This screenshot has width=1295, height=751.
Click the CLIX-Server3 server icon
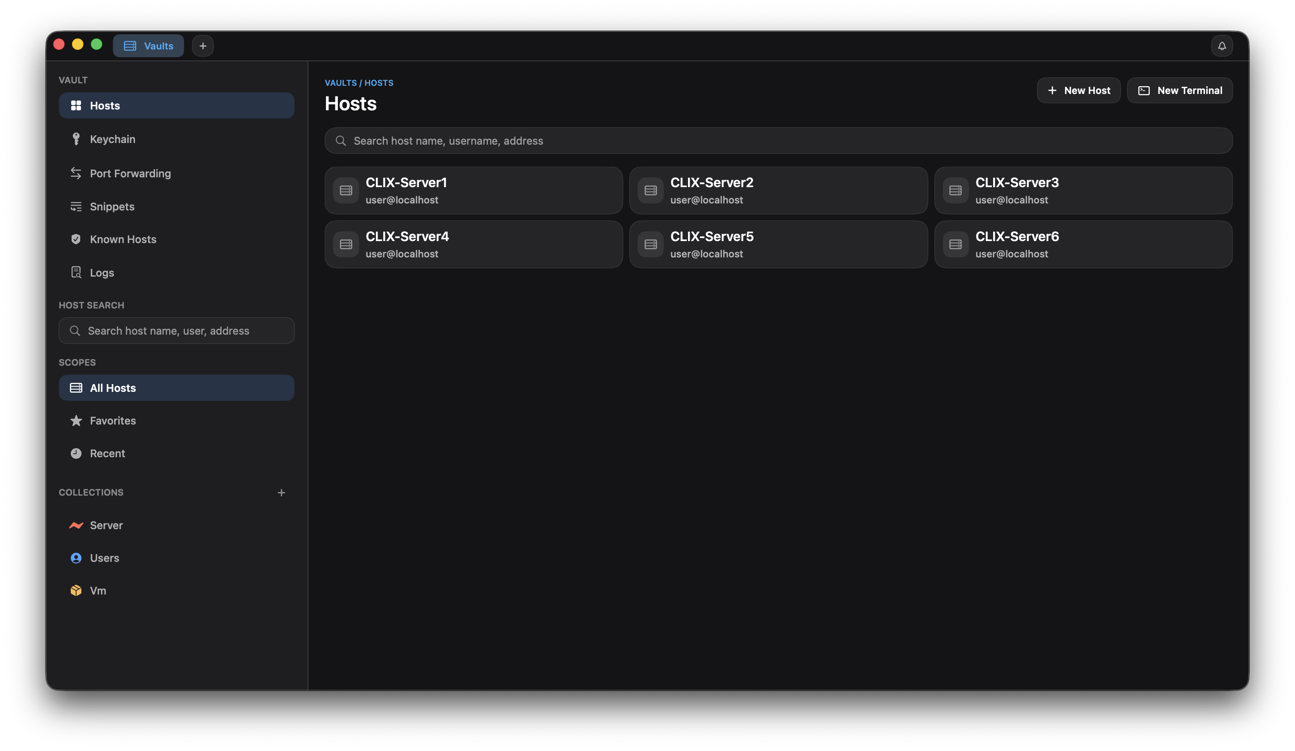[x=956, y=190]
